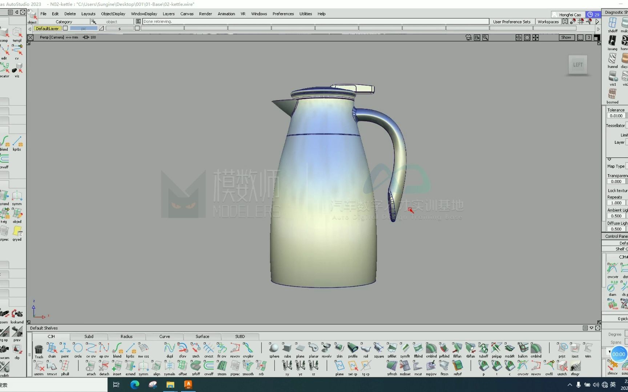This screenshot has width=628, height=392.
Task: Choose the surface offset tool
Action: coord(196,366)
